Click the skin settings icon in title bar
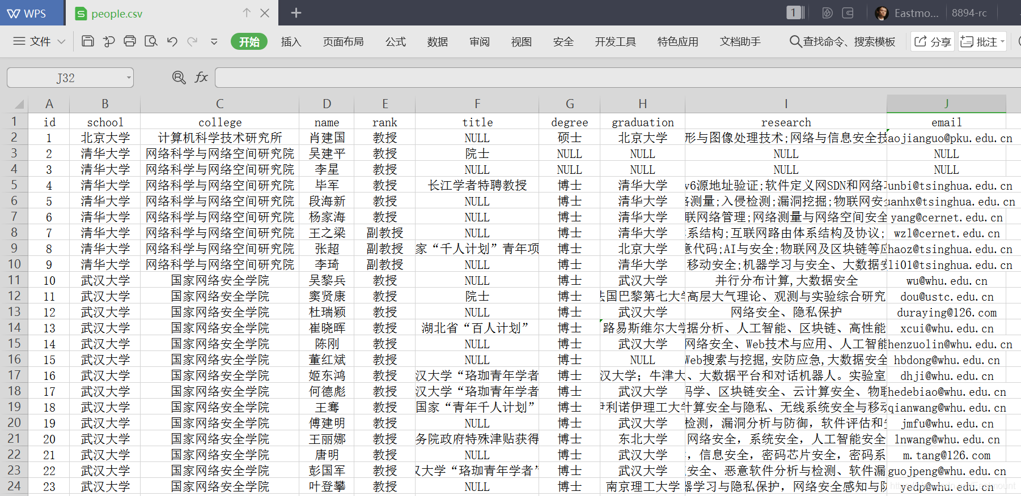The height and width of the screenshot is (496, 1021). 828,12
